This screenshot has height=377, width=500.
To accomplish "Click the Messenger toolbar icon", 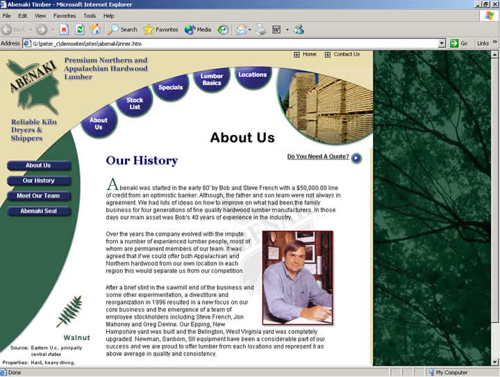I will (x=299, y=30).
